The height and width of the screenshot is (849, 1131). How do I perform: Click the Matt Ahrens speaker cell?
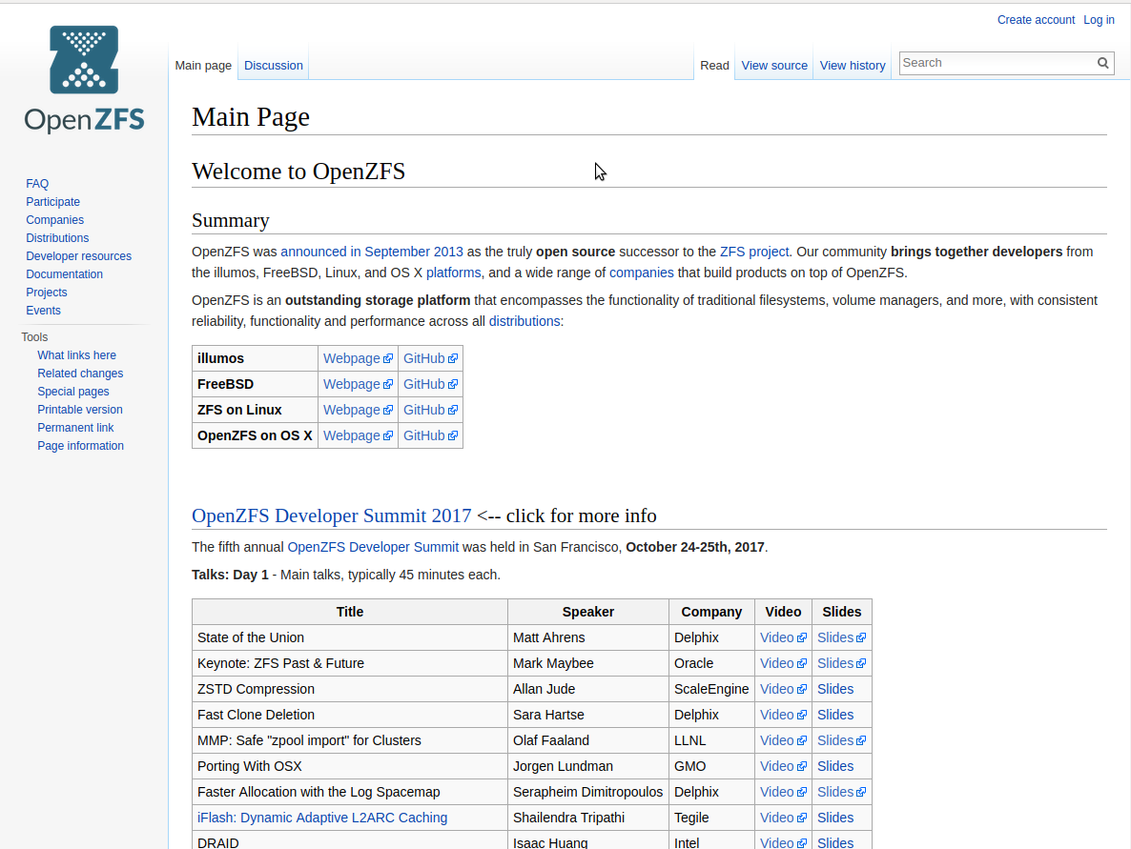coord(587,637)
